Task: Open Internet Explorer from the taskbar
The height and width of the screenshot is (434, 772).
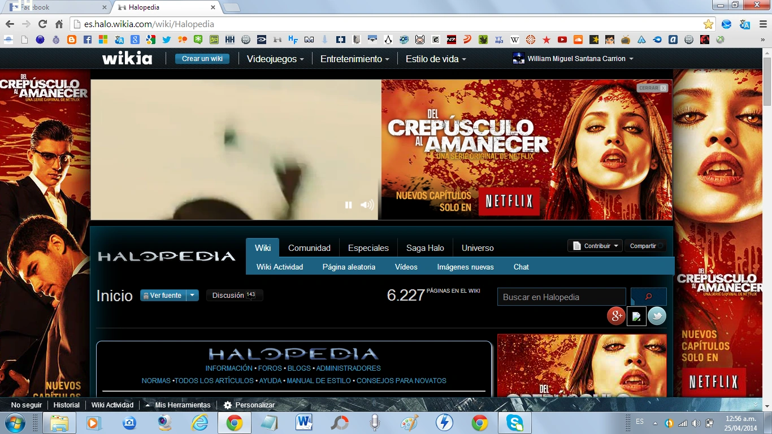Action: point(199,423)
